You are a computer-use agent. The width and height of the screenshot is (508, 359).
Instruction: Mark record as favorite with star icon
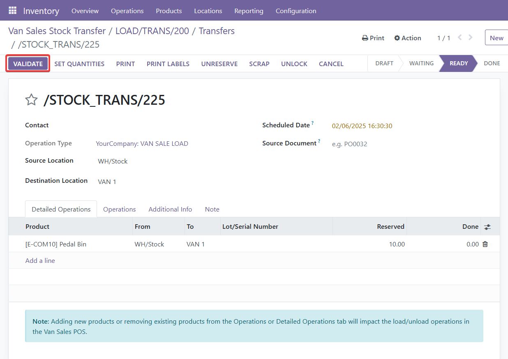(x=31, y=100)
